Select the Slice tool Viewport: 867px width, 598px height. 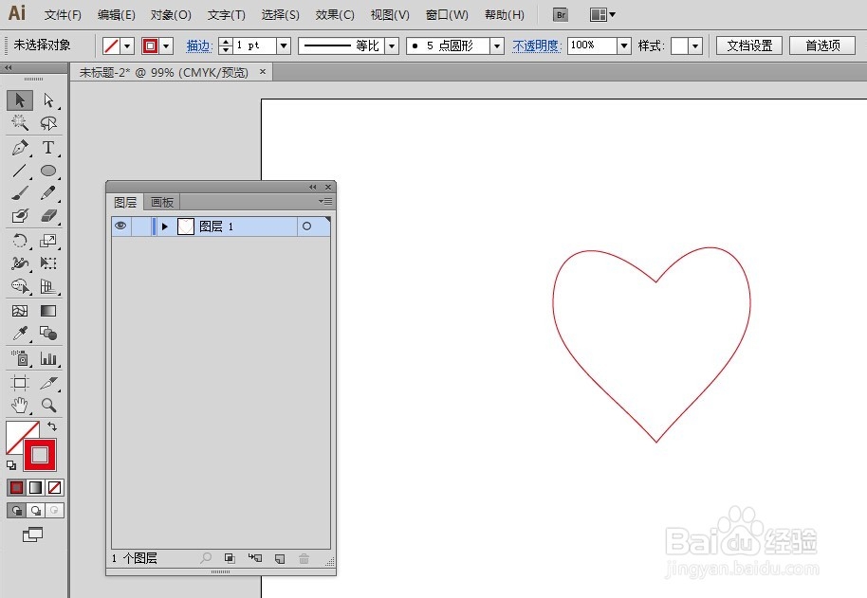[48, 383]
